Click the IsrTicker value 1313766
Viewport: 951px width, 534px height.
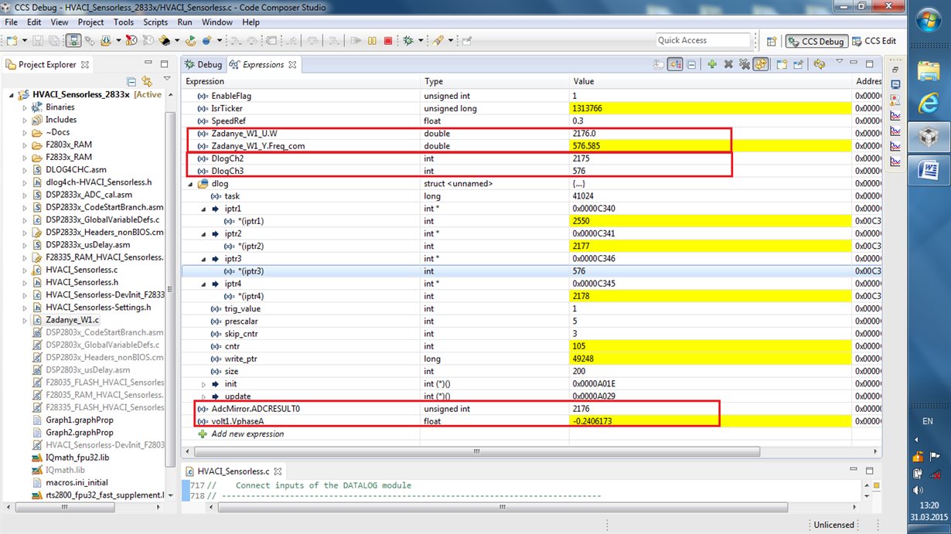(x=589, y=108)
